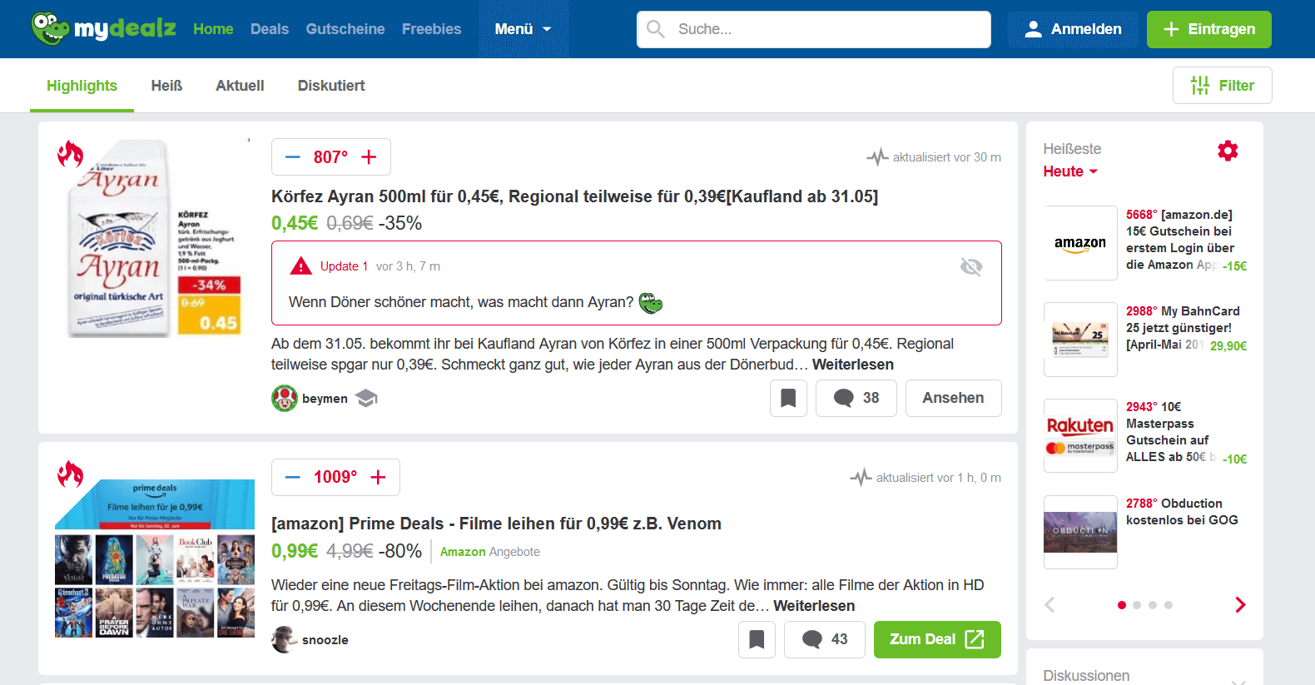This screenshot has height=685, width=1315.
Task: Bookmark the Körfez Ayran deal
Action: click(788, 399)
